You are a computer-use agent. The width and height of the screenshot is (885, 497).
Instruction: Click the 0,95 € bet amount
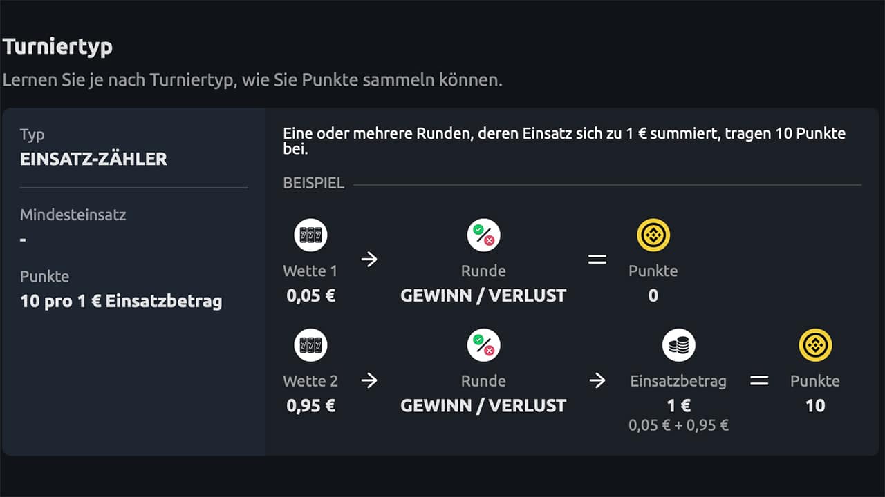pyautogui.click(x=310, y=405)
